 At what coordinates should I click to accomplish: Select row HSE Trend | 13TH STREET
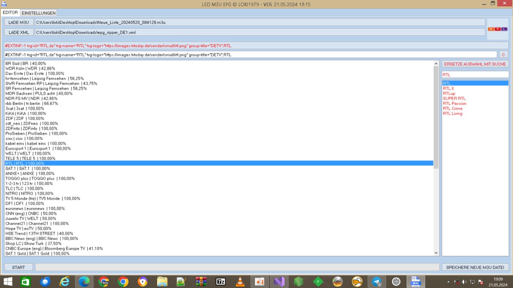point(219,234)
